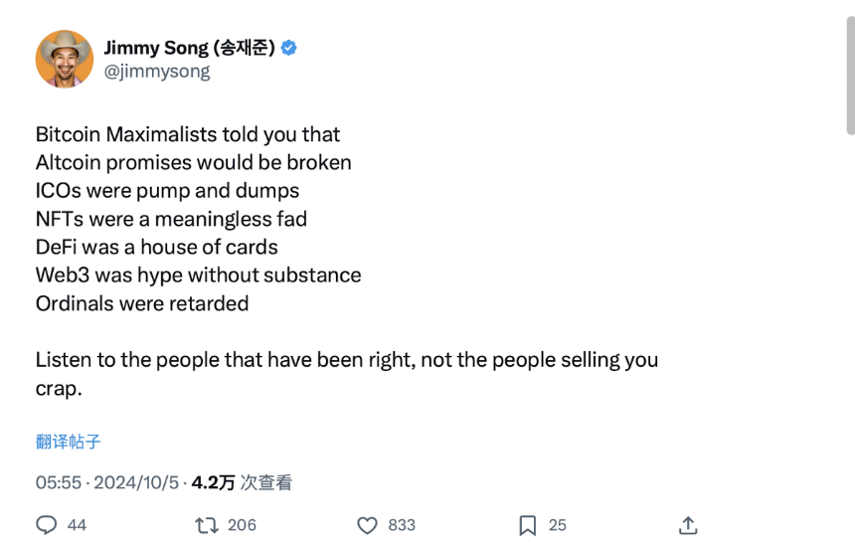Click the 05:55 post timestamp
855x545 pixels.
click(x=58, y=482)
